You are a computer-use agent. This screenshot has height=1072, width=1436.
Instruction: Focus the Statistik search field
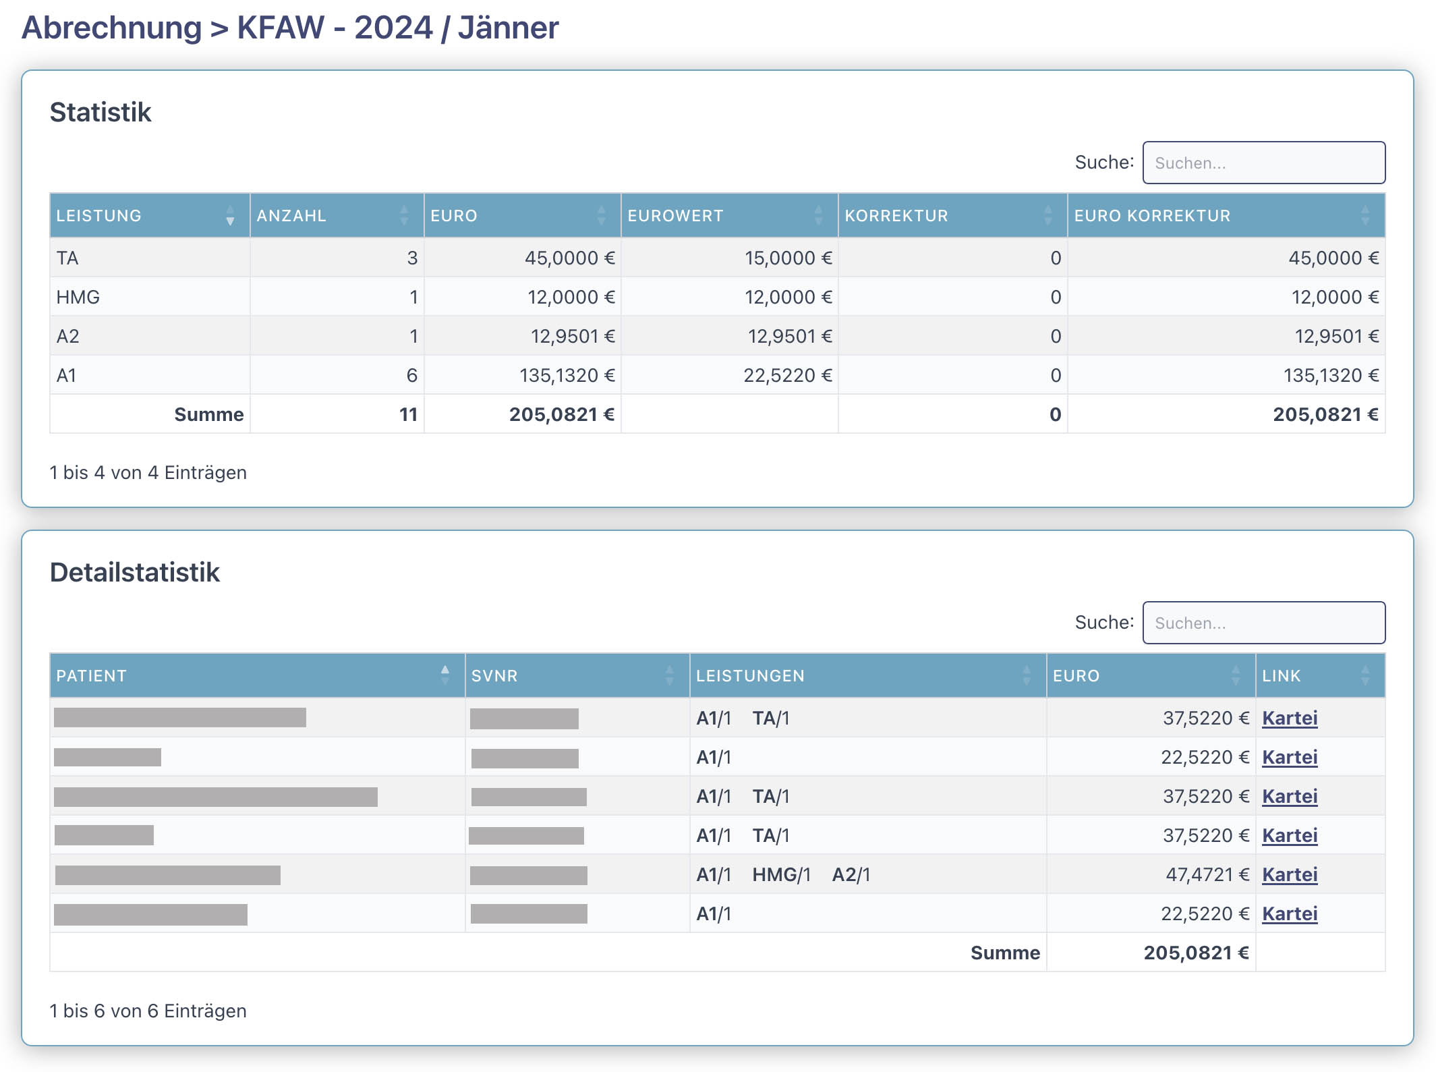pyautogui.click(x=1263, y=163)
